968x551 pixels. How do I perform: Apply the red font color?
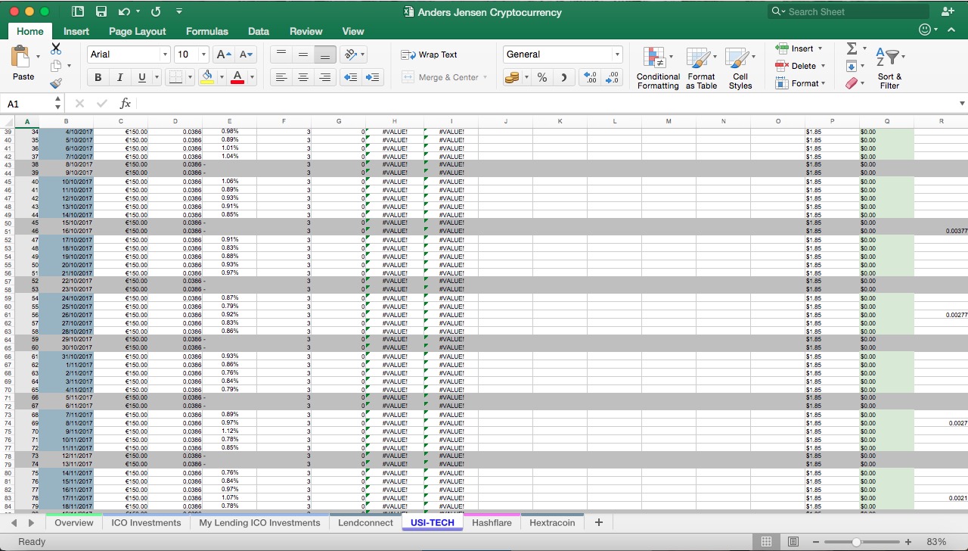pos(237,77)
